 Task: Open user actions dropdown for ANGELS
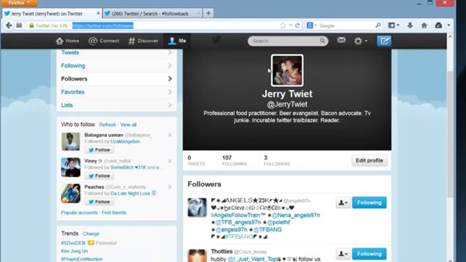click(343, 203)
